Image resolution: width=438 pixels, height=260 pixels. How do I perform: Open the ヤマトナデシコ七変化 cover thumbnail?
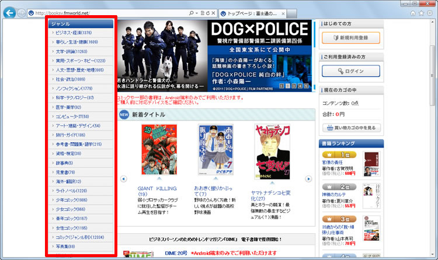(x=272, y=152)
